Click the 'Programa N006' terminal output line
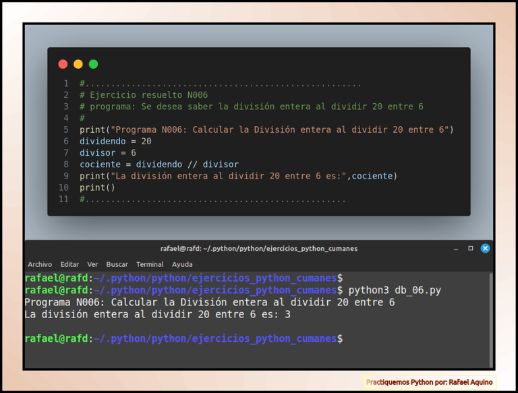The image size is (518, 393). (x=210, y=302)
